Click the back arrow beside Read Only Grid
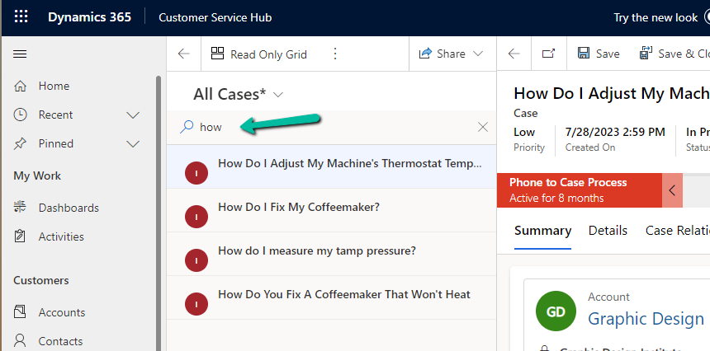Viewport: 710px width, 351px height. [183, 54]
